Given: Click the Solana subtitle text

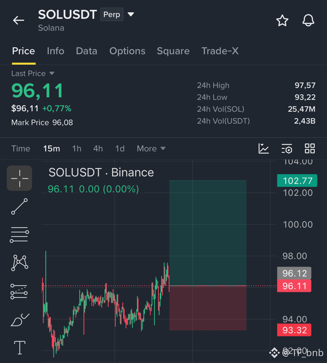Looking at the screenshot, I should pos(51,28).
